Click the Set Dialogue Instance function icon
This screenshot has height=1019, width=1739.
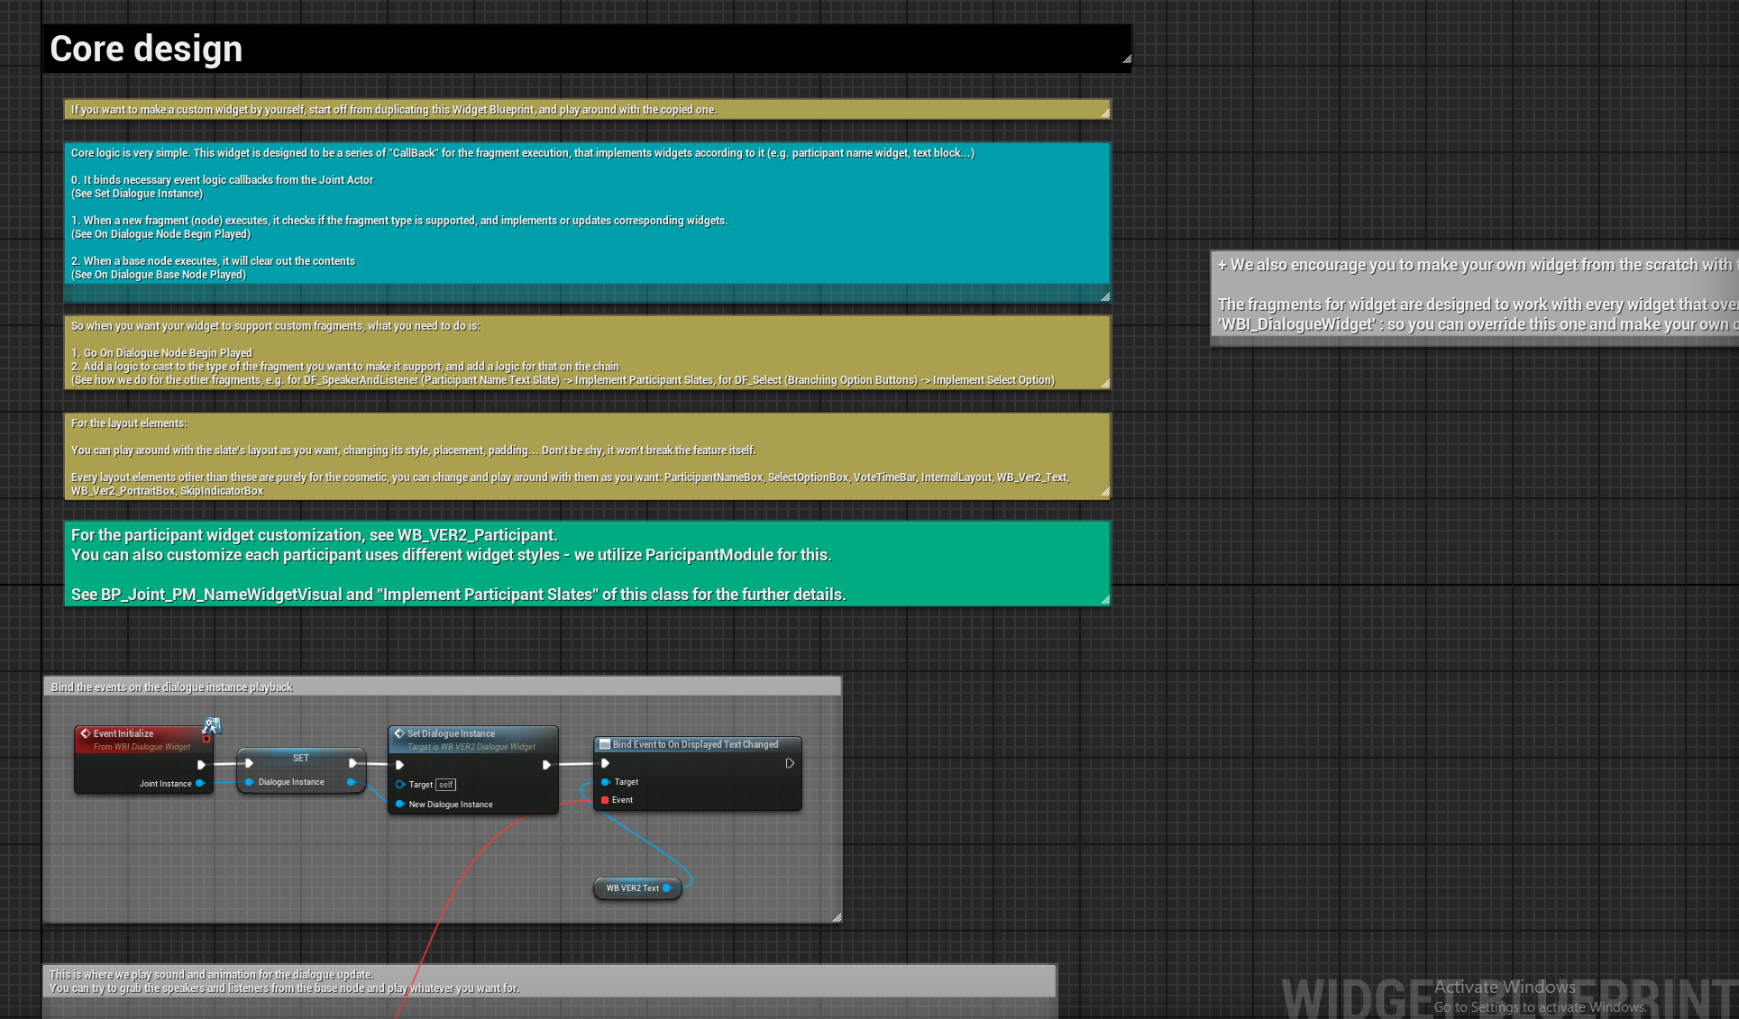[399, 733]
